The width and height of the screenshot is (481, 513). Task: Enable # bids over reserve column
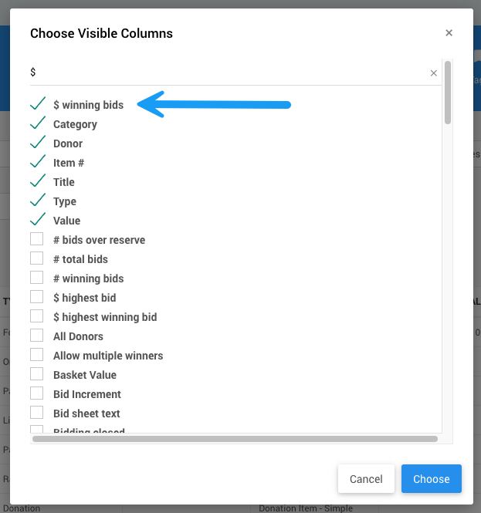coord(37,239)
